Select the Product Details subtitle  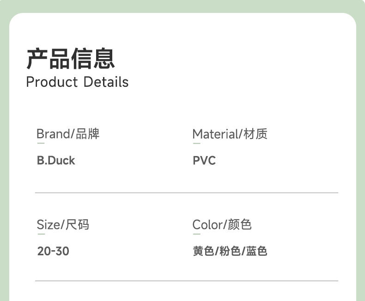point(77,82)
